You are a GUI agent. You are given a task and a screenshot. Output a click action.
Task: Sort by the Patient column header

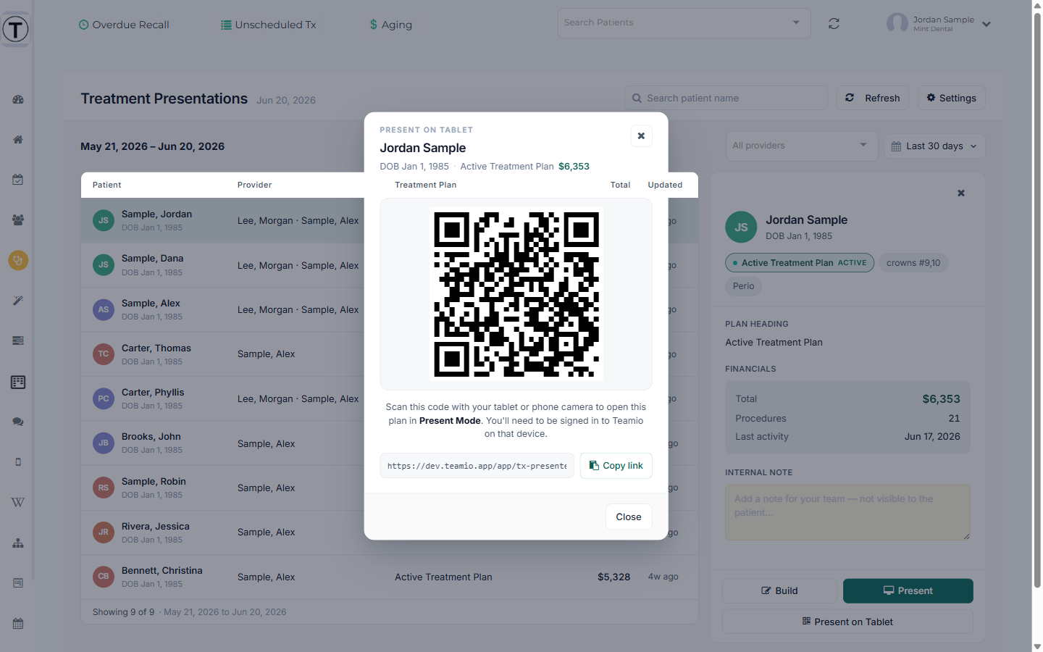107,185
